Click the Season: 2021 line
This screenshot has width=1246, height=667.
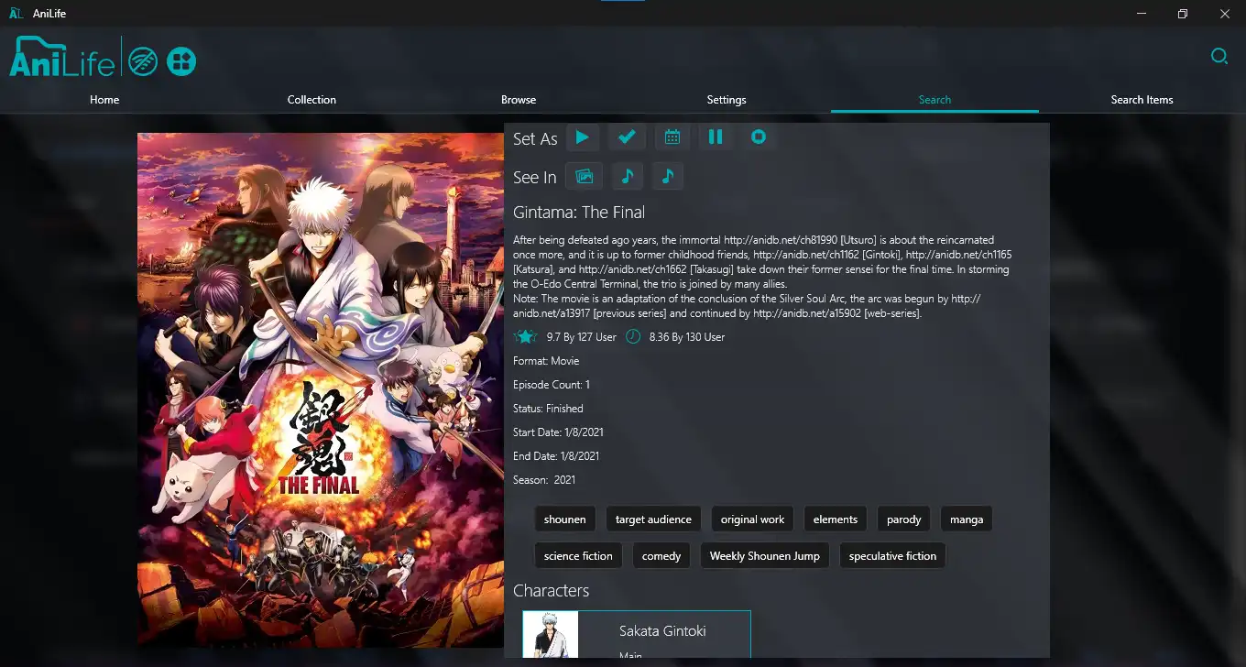pos(544,480)
